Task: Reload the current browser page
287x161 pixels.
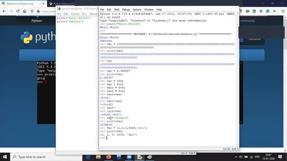Action: (x=18, y=11)
